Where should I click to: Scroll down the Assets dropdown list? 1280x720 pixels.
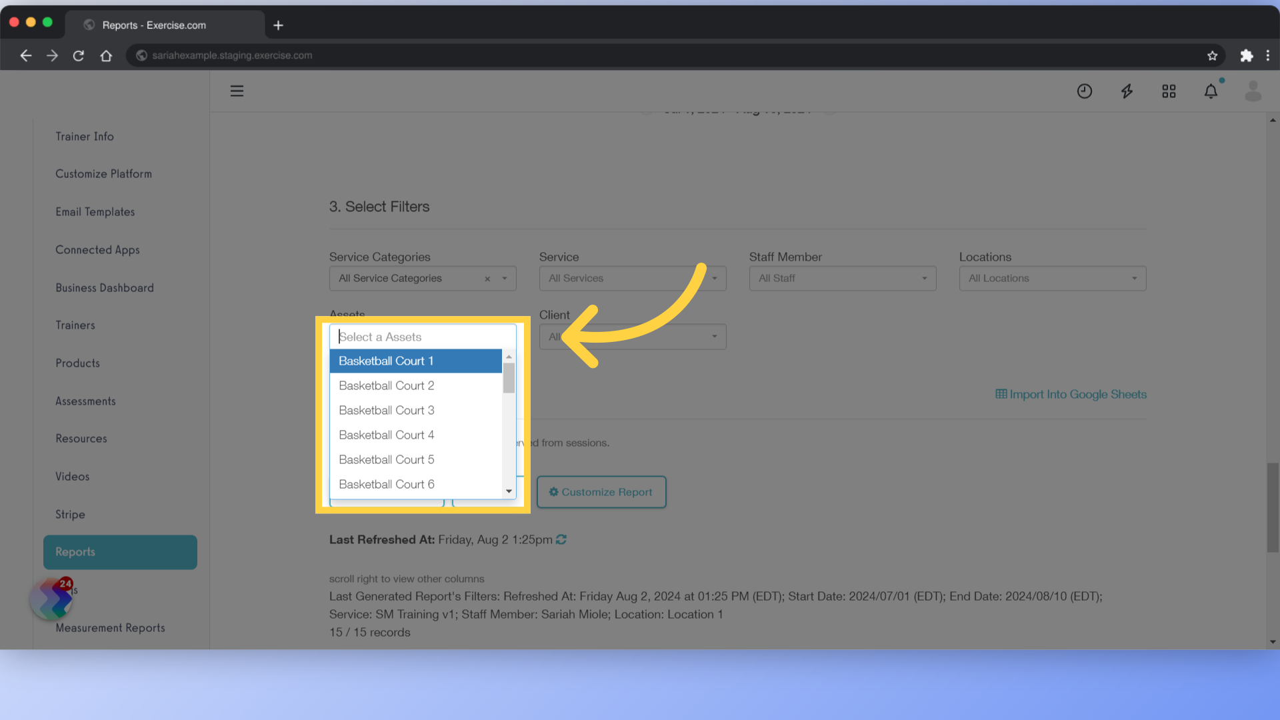(510, 489)
